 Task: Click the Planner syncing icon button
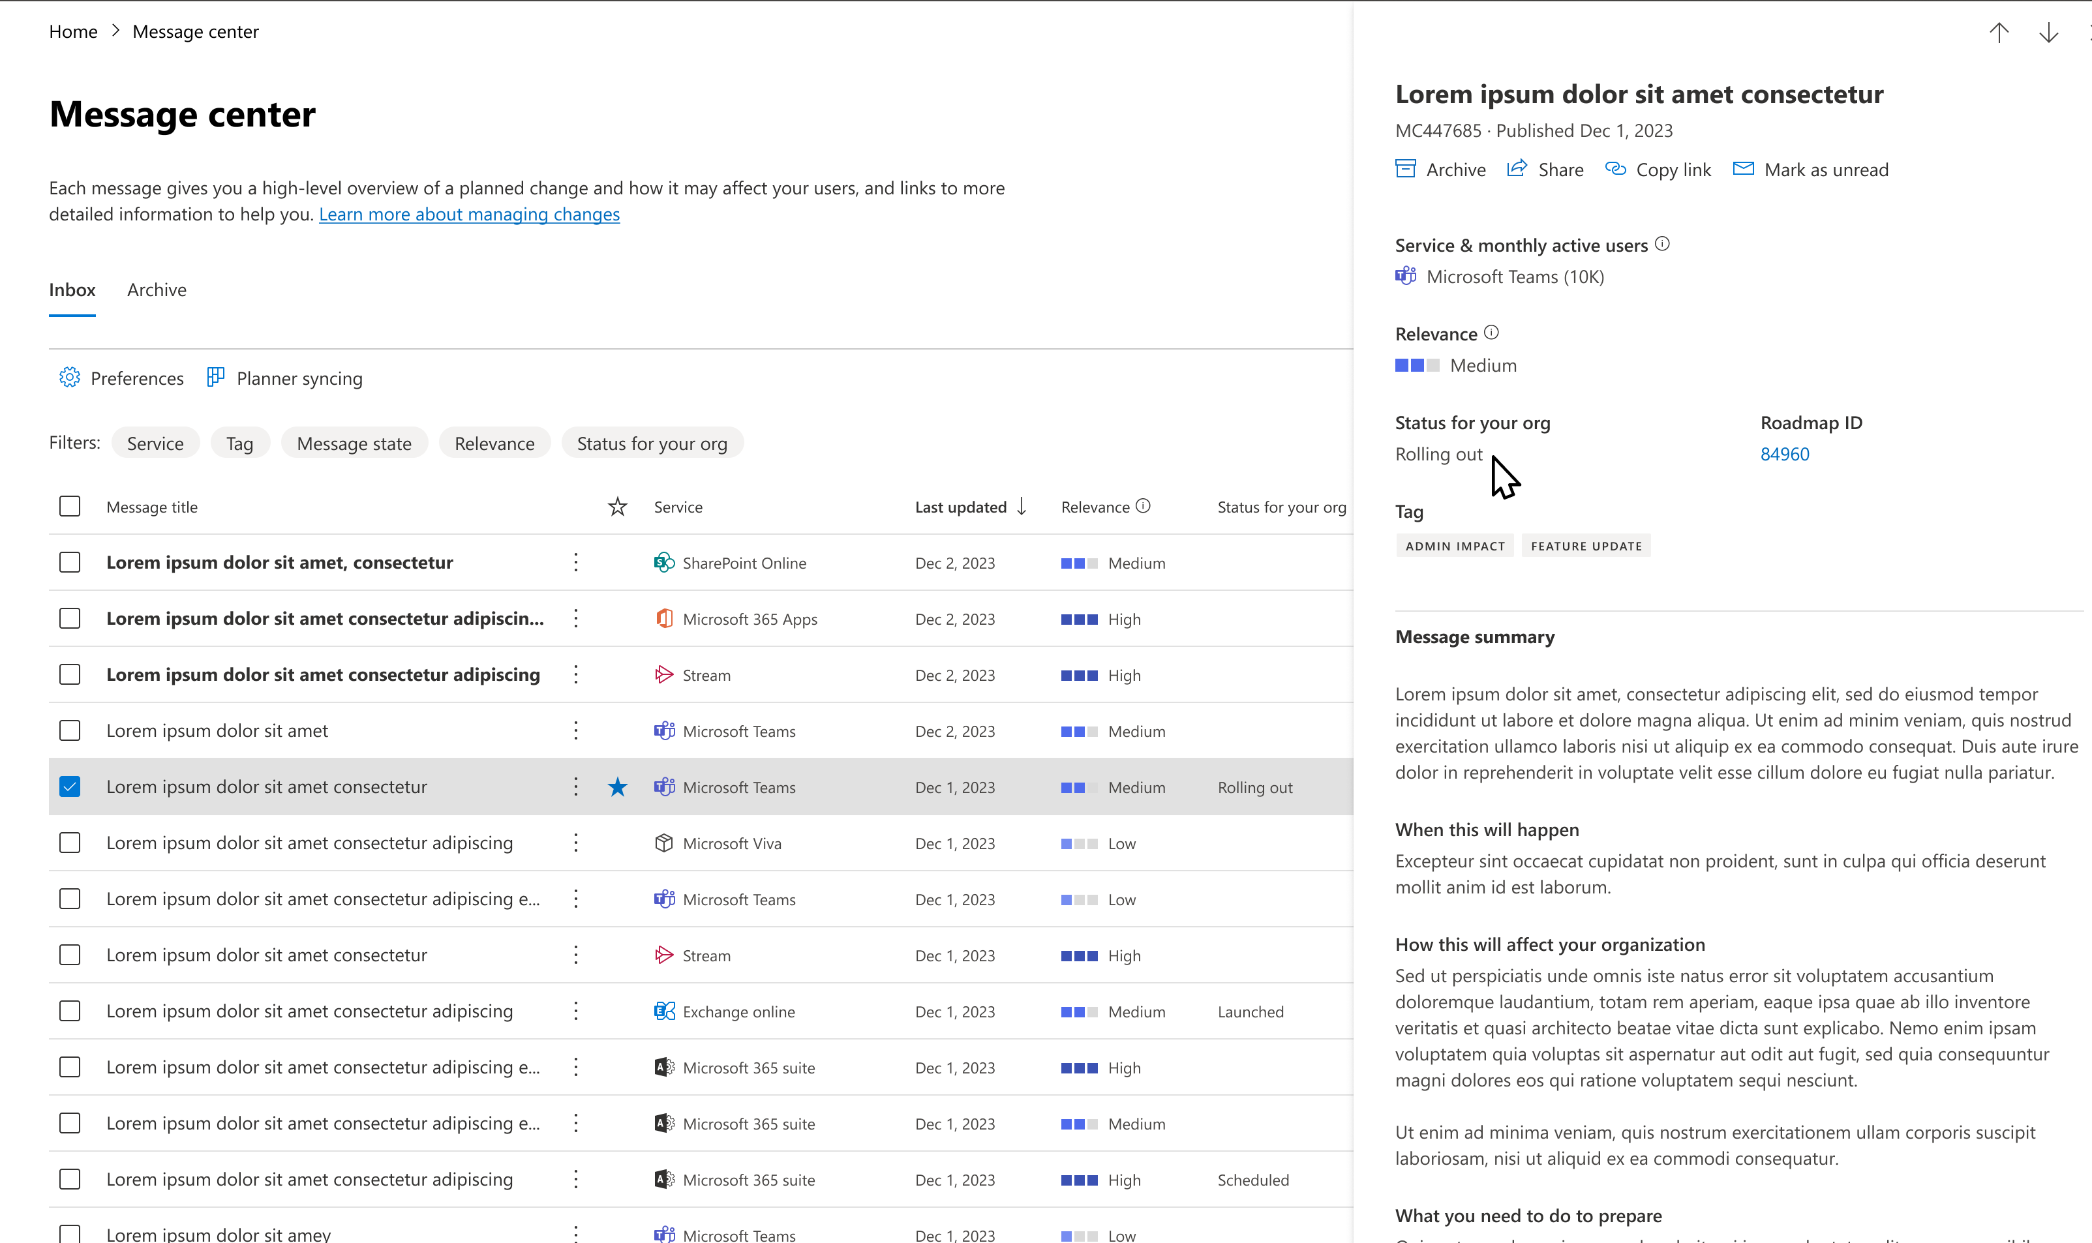pos(215,378)
